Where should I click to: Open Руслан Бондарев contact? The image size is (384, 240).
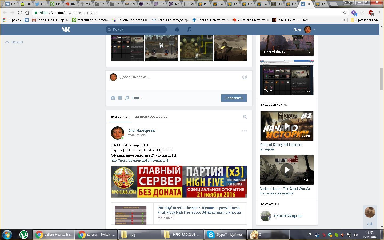click(288, 216)
